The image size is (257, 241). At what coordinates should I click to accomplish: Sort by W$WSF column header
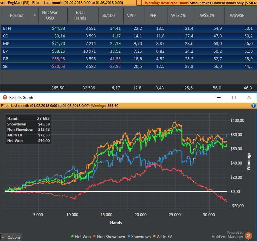[237, 15]
